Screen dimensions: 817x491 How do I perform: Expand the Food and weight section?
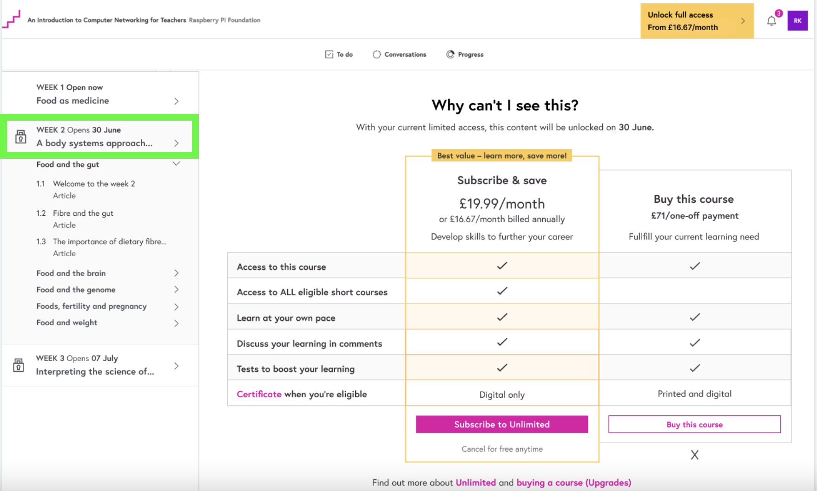pos(176,323)
